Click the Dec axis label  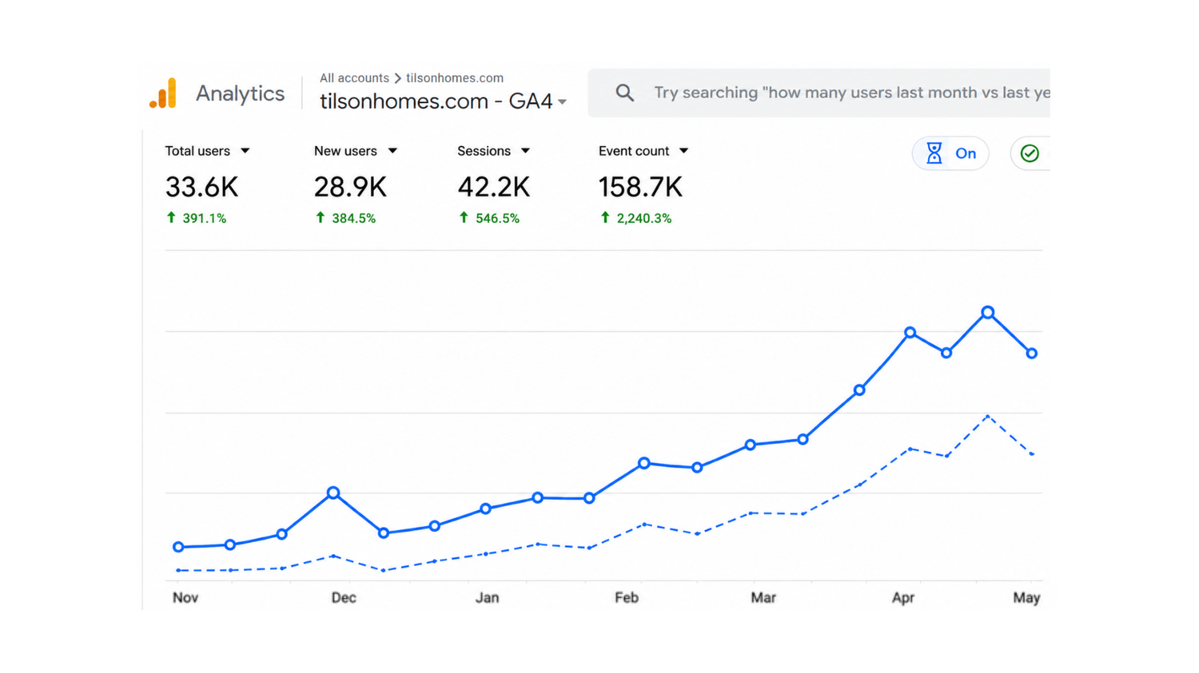coord(344,597)
